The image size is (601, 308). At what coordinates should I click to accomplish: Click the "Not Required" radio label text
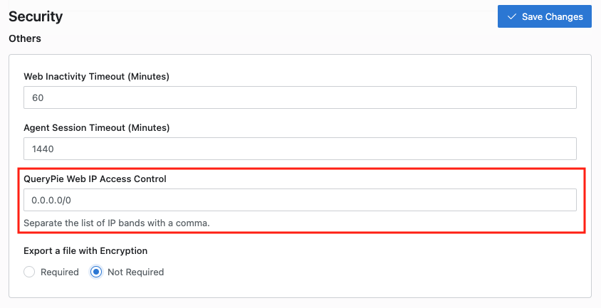[x=136, y=272]
